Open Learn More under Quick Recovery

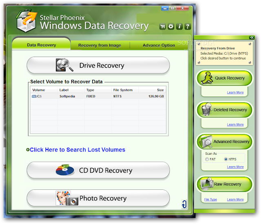235,92
